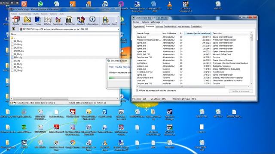
Task: Open the Adobe Reader desktop icon
Action: (x=56, y=128)
